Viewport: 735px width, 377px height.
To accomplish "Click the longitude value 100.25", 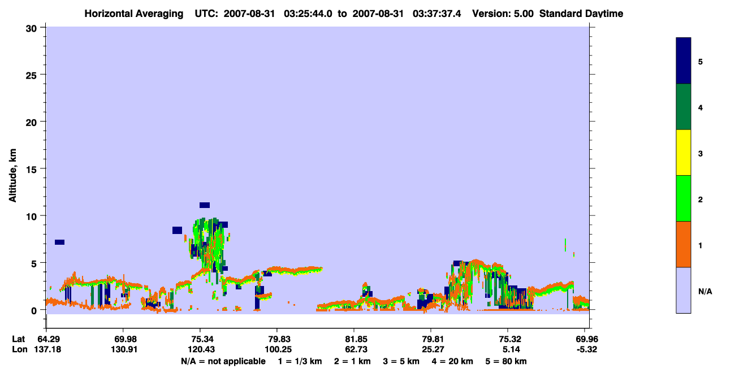I will tap(277, 349).
